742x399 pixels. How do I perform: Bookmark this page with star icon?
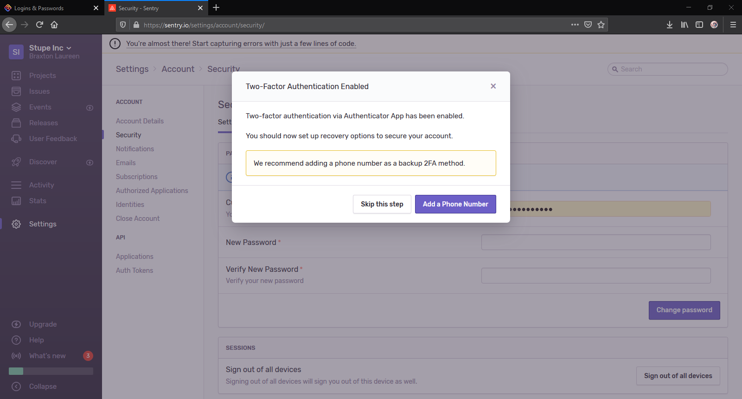pyautogui.click(x=601, y=25)
